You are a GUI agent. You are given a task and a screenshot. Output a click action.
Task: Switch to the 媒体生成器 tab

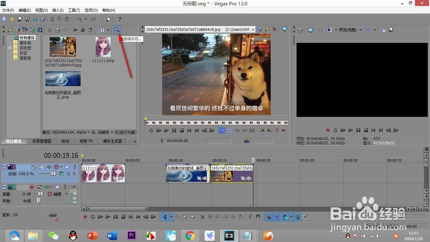112,141
